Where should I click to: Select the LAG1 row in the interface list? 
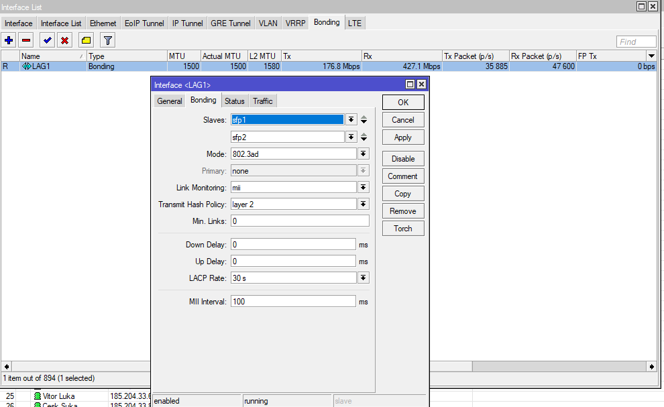[x=54, y=66]
